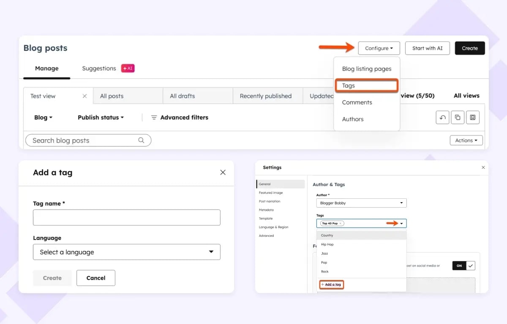
Task: Switch to the Suggestions tab
Action: click(x=98, y=68)
